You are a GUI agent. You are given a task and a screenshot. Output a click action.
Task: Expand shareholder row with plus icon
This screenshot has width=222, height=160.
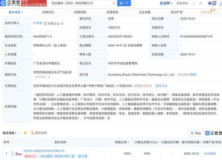[12, 153]
